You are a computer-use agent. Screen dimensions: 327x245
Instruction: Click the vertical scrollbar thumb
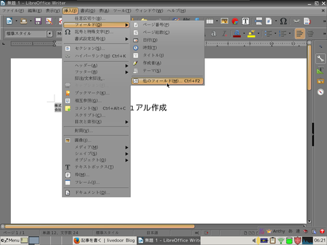click(x=309, y=67)
